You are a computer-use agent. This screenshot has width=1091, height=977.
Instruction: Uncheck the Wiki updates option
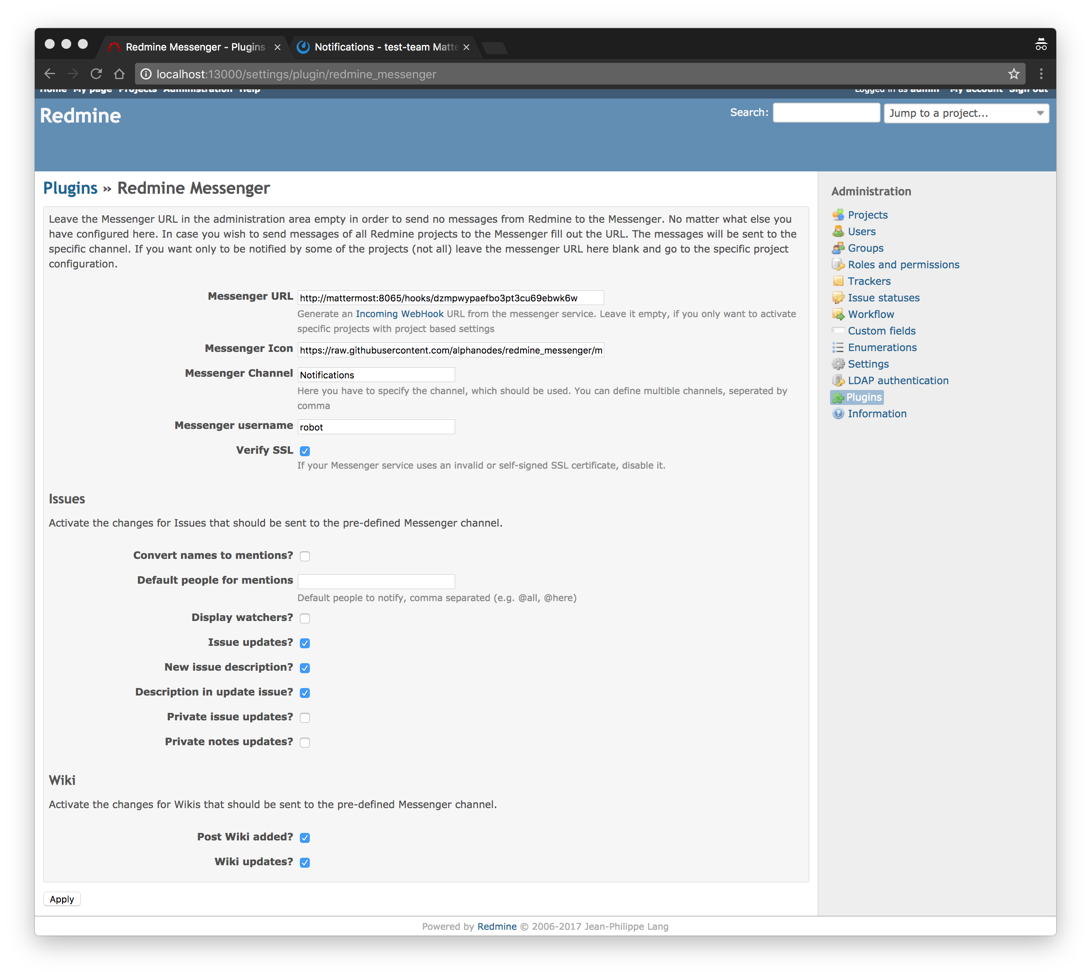coord(304,863)
